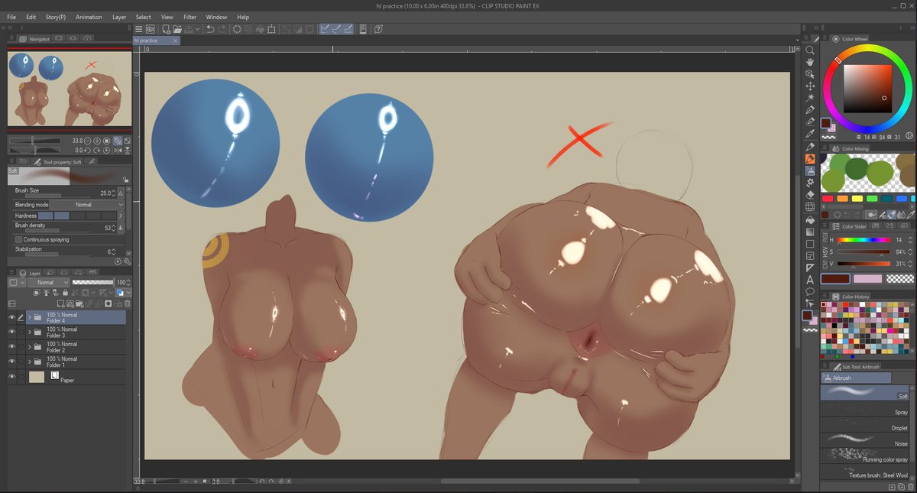Expand Hardness options arrow
Image resolution: width=917 pixels, height=493 pixels.
click(120, 216)
